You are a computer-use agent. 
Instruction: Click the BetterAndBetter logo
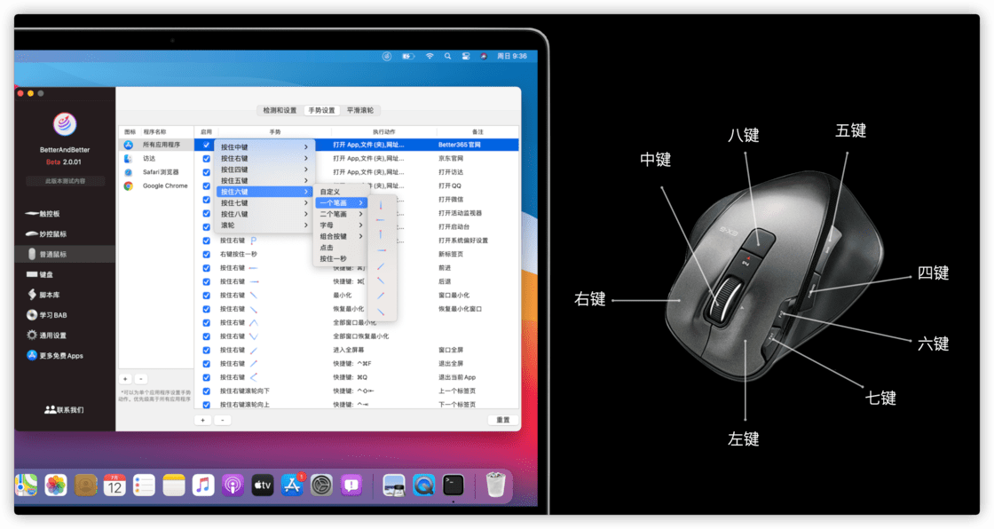click(65, 124)
